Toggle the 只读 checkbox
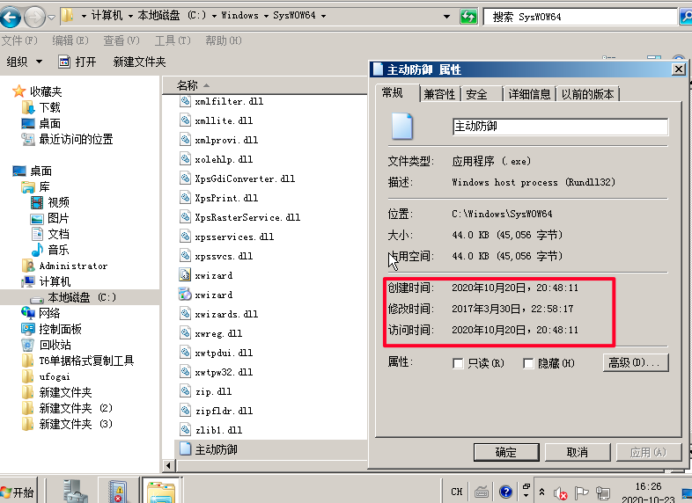692x503 pixels. click(458, 364)
